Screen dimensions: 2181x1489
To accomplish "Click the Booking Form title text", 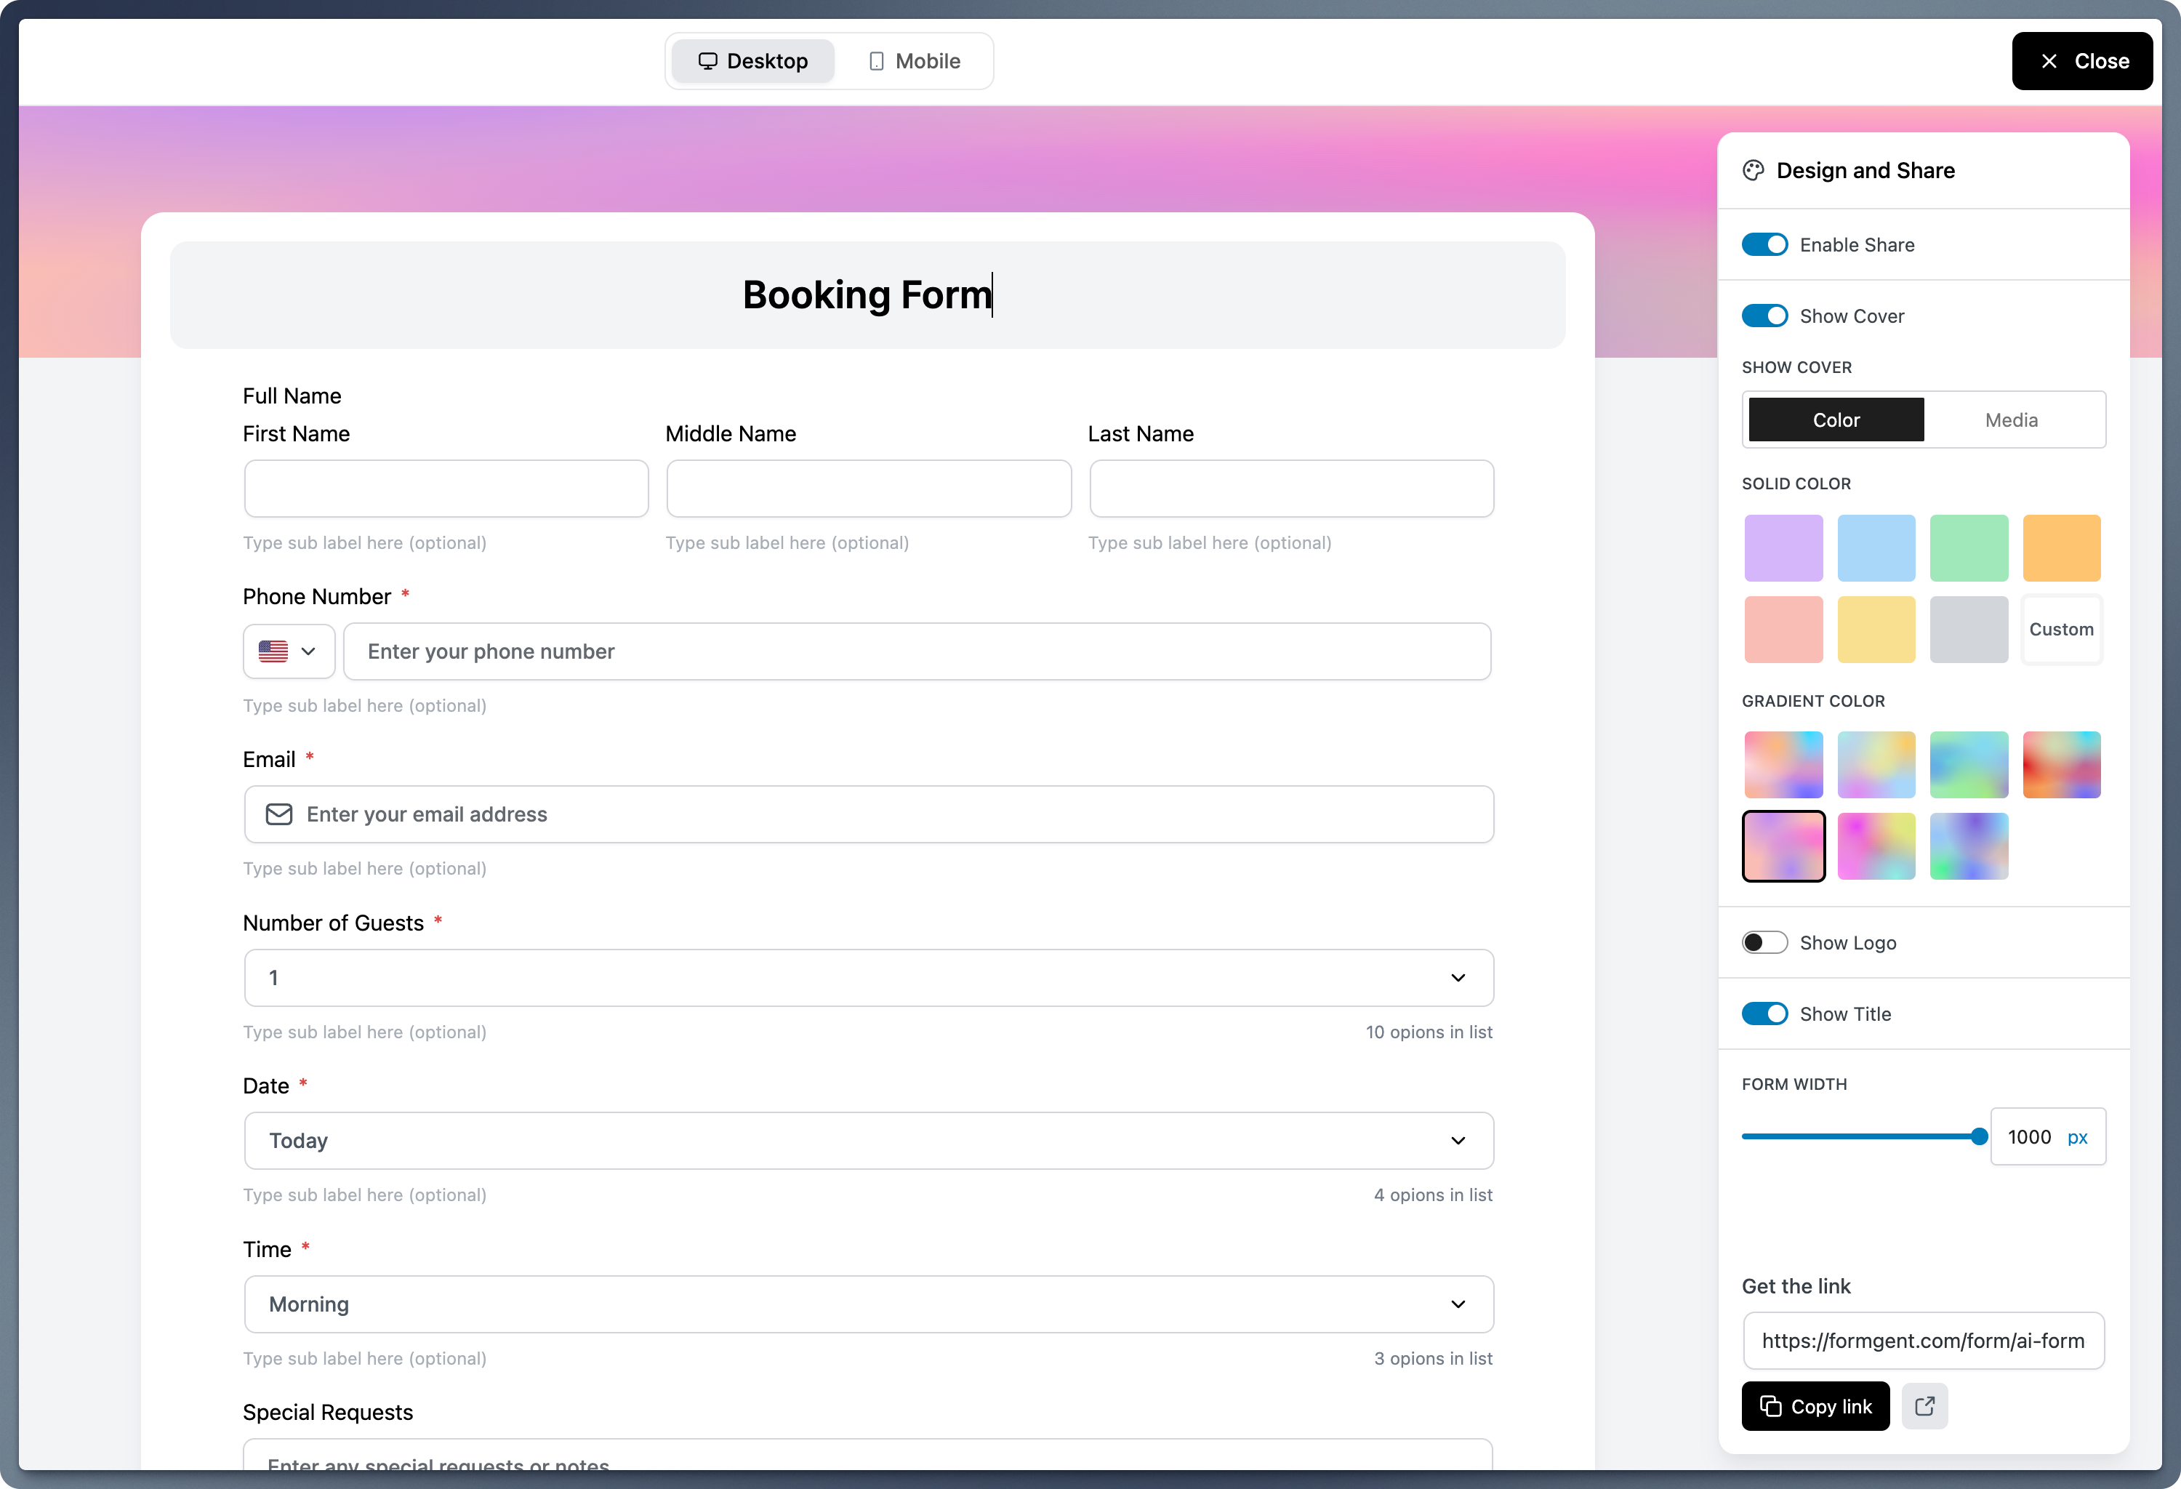I will pyautogui.click(x=867, y=294).
